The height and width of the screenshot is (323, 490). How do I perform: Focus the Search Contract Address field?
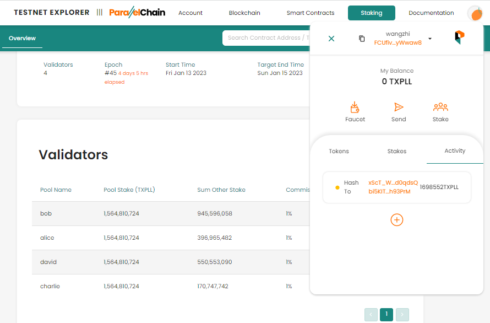[x=266, y=38]
